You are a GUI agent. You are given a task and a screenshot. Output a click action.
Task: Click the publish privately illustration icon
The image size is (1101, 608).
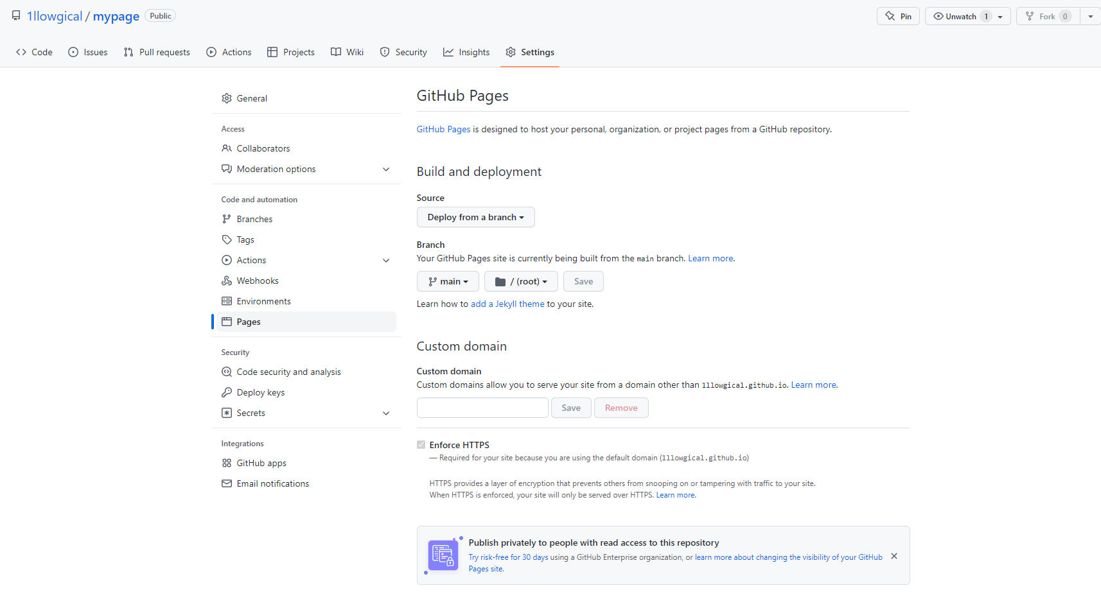[443, 555]
